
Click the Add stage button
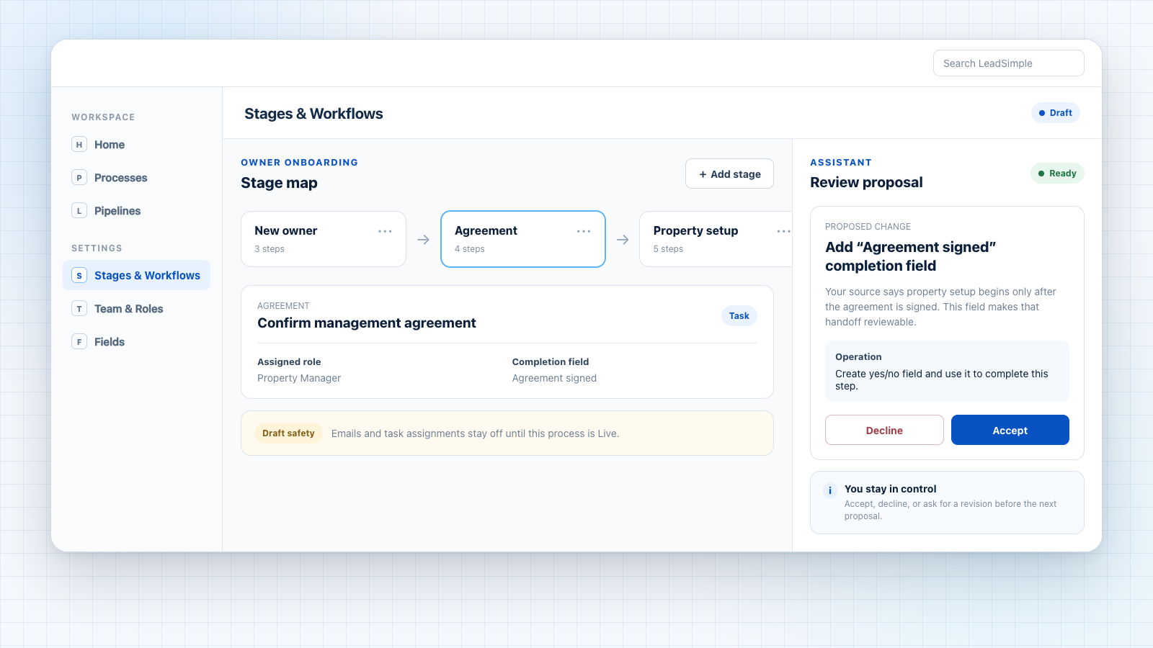pyautogui.click(x=729, y=174)
